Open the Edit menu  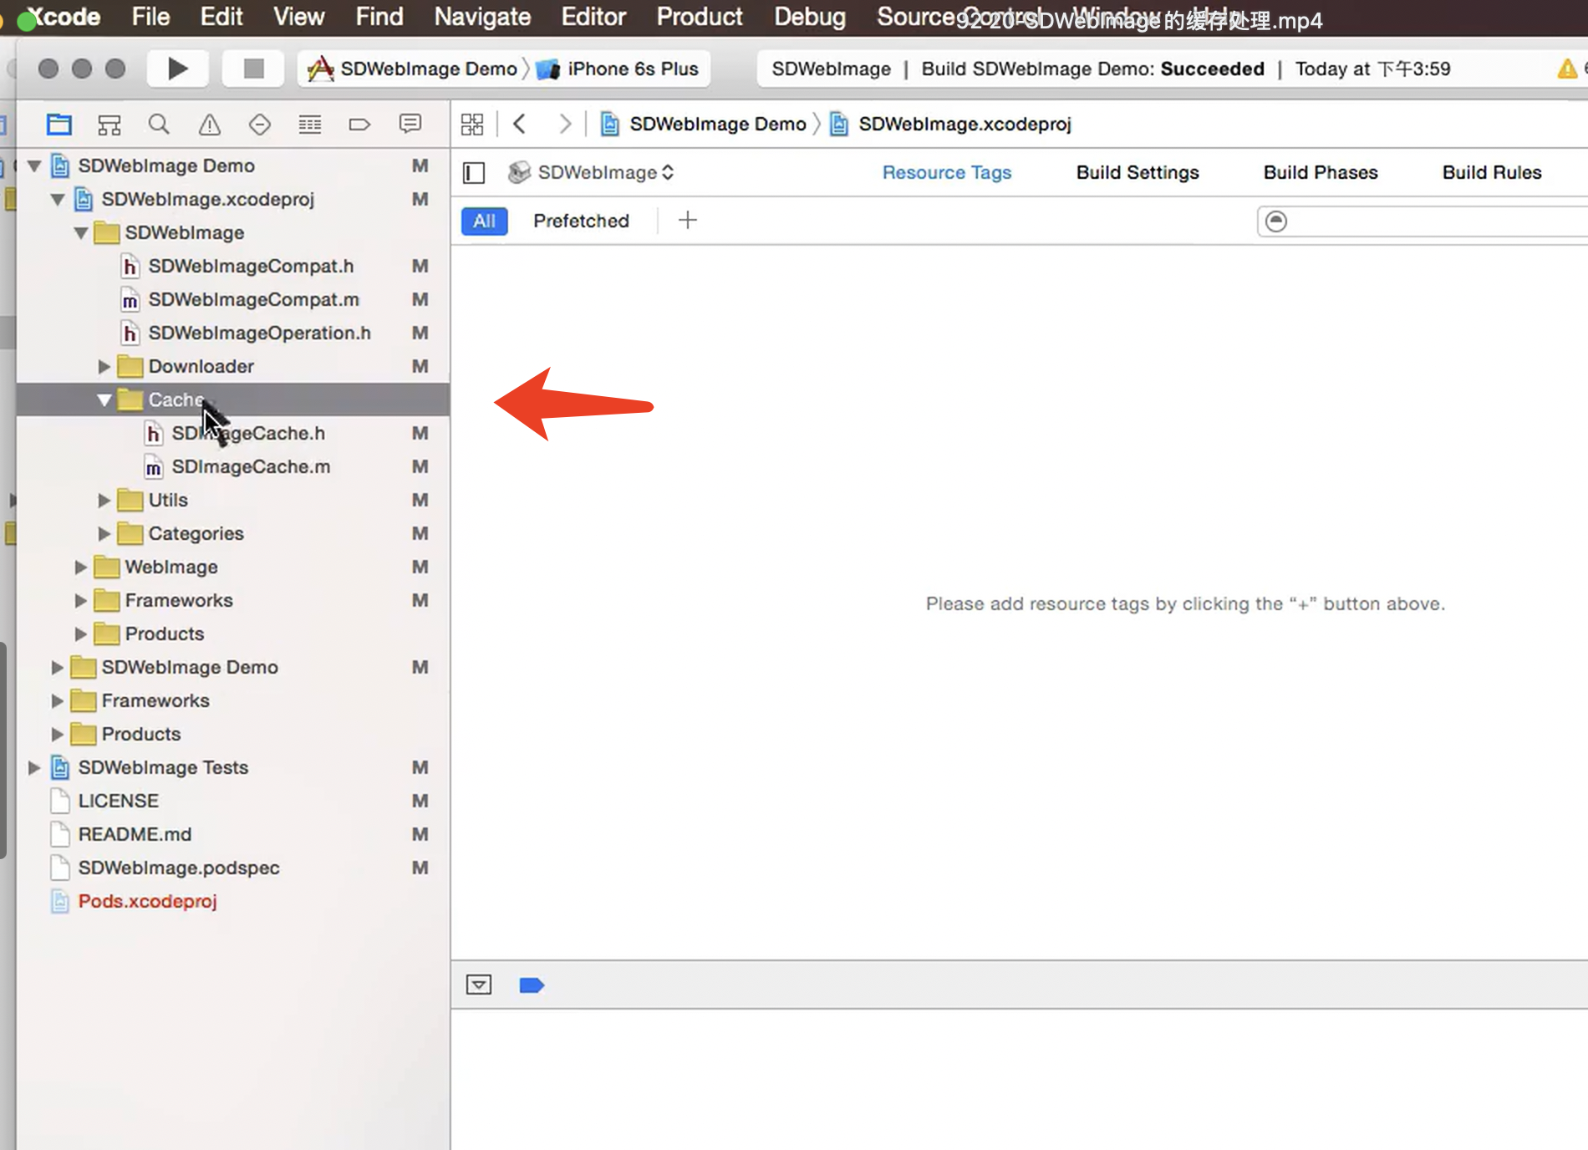pyautogui.click(x=221, y=17)
